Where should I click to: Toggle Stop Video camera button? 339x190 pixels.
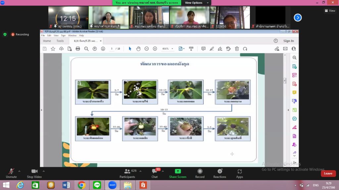[34, 173]
